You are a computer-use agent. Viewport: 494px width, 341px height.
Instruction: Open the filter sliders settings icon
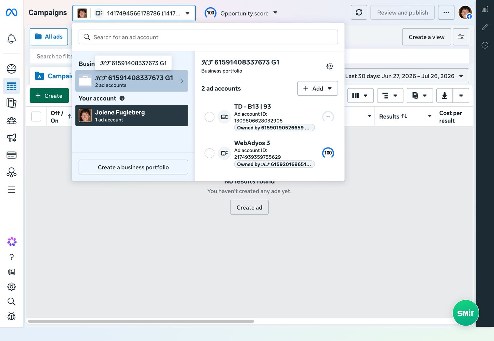pos(461,37)
